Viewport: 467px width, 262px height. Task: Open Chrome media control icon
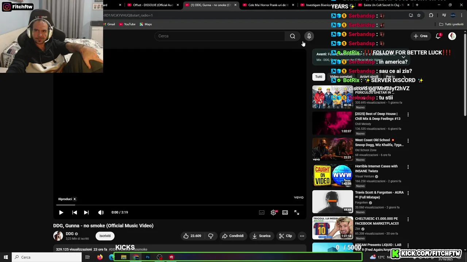(x=444, y=15)
